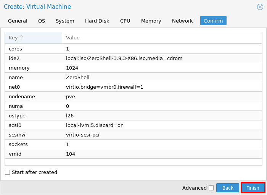The height and width of the screenshot is (195, 267).
Task: Go to the Memory tab
Action: pyautogui.click(x=151, y=21)
